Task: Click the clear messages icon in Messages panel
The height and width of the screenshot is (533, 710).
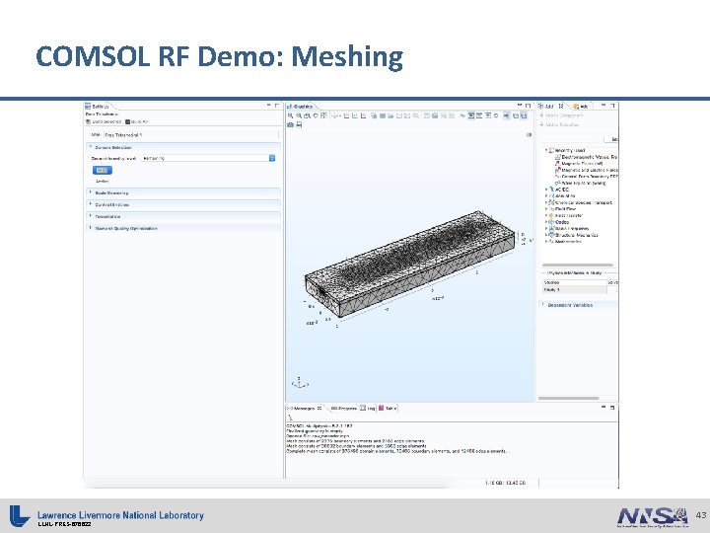Action: coord(290,418)
